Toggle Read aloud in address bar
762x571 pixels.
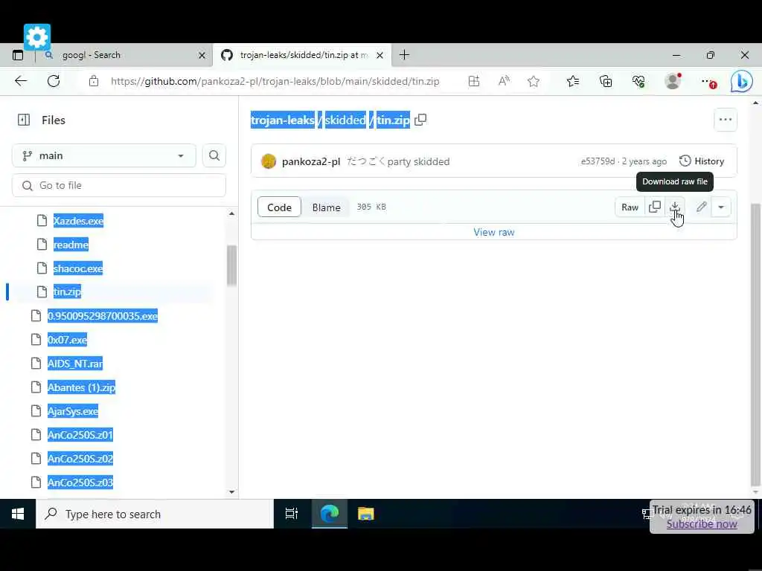pos(504,81)
